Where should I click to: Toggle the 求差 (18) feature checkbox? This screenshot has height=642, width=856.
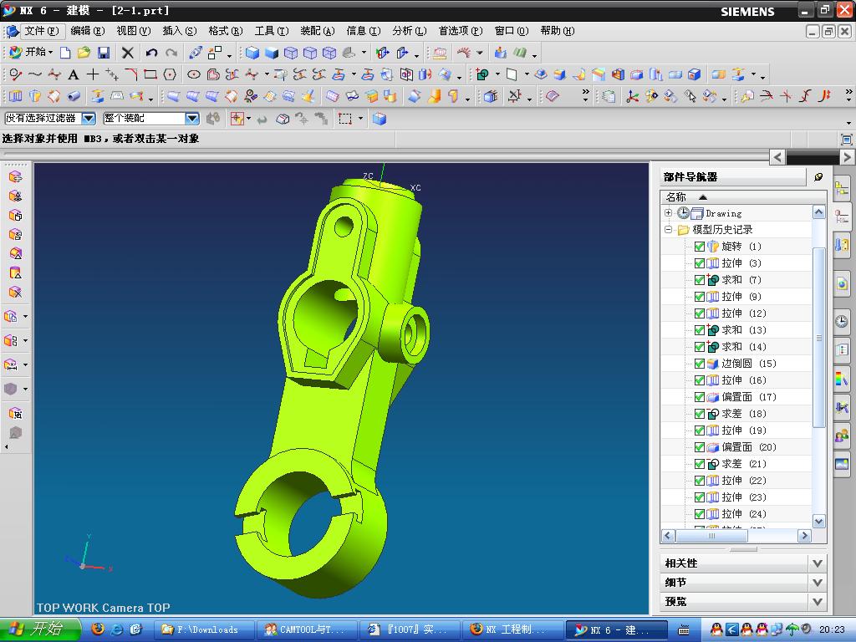(x=700, y=414)
